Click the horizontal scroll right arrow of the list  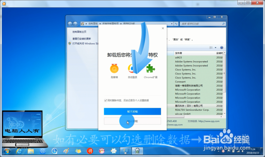[x=221, y=117]
